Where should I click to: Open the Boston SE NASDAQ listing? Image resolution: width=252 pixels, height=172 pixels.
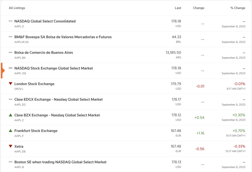(60, 162)
